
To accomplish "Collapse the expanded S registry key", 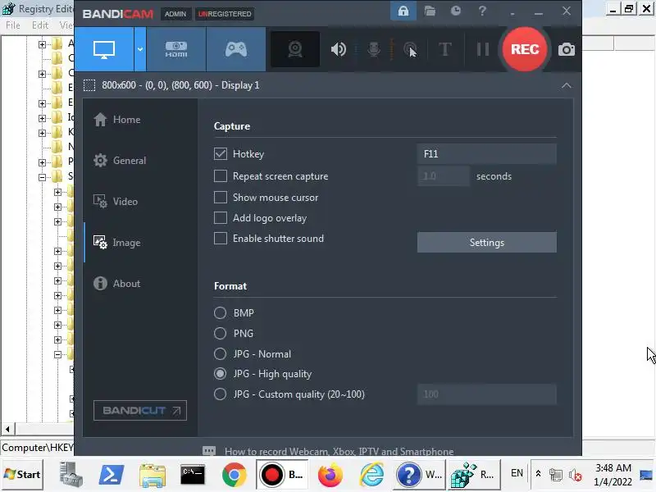I will pos(42,177).
